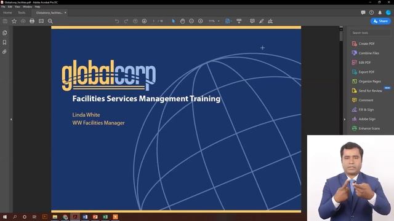Open Fill & Sign tool
The height and width of the screenshot is (221, 394).
pyautogui.click(x=363, y=110)
